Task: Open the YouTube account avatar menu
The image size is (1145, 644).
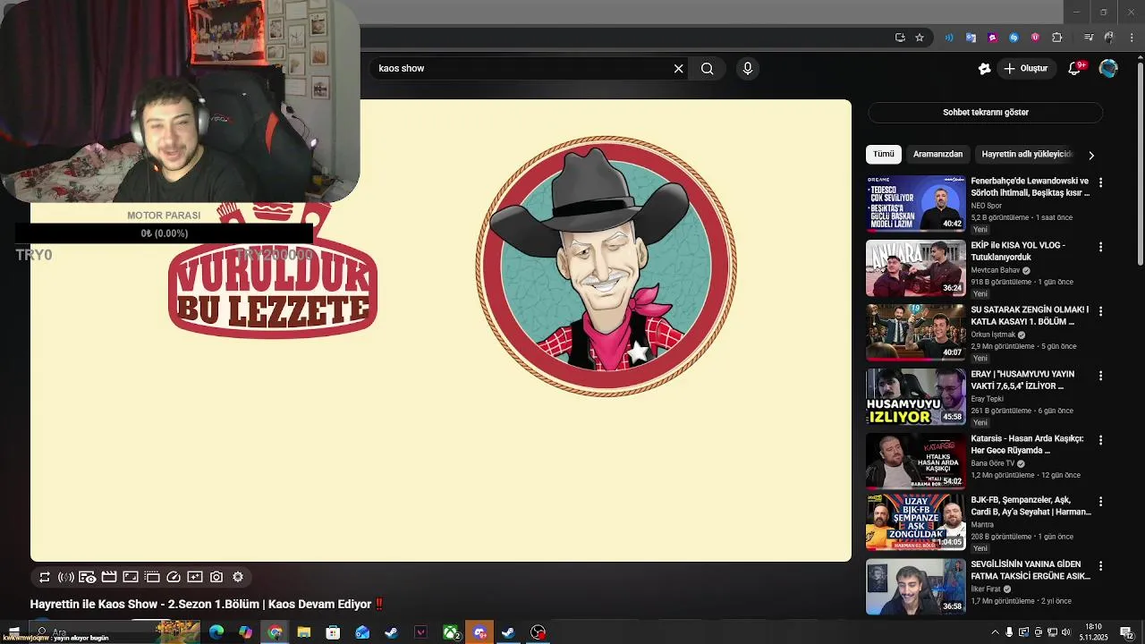Action: [1108, 68]
